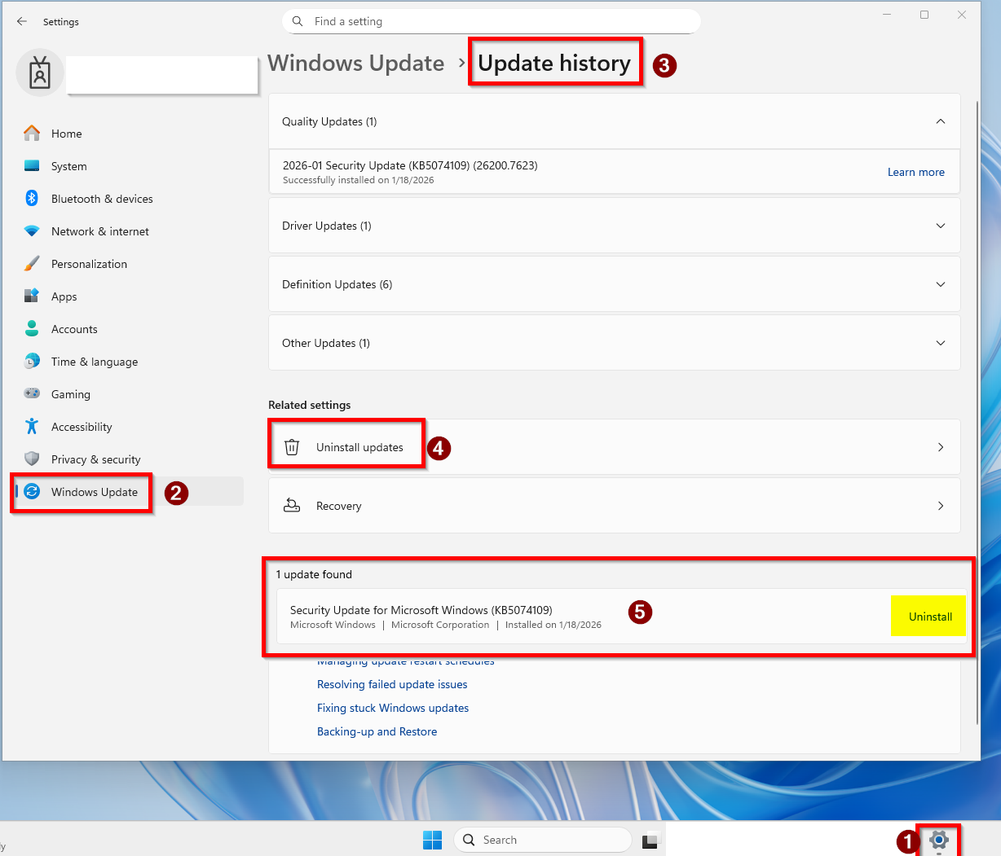Expand the Other Updates section
Image resolution: width=1001 pixels, height=856 pixels.
[941, 343]
